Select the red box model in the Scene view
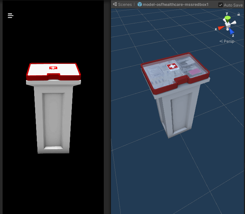245x214 pixels. click(x=175, y=73)
